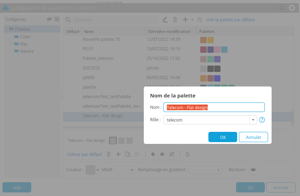Toggle the hidden categories eye icon
The width and height of the screenshot is (300, 196).
coord(49,19)
